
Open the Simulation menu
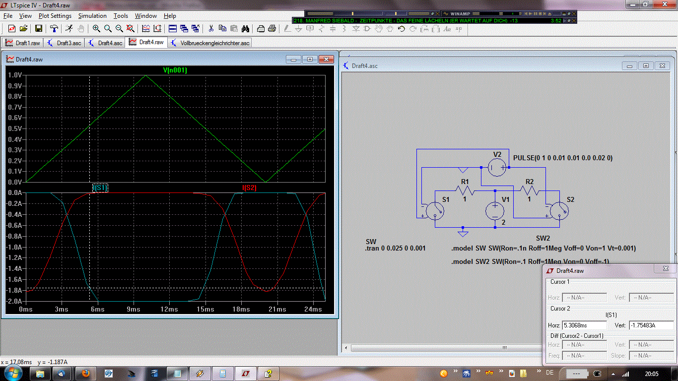click(92, 15)
